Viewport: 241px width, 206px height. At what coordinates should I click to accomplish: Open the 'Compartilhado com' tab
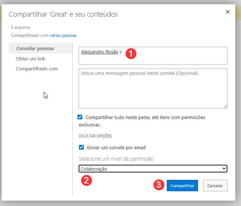coord(37,69)
